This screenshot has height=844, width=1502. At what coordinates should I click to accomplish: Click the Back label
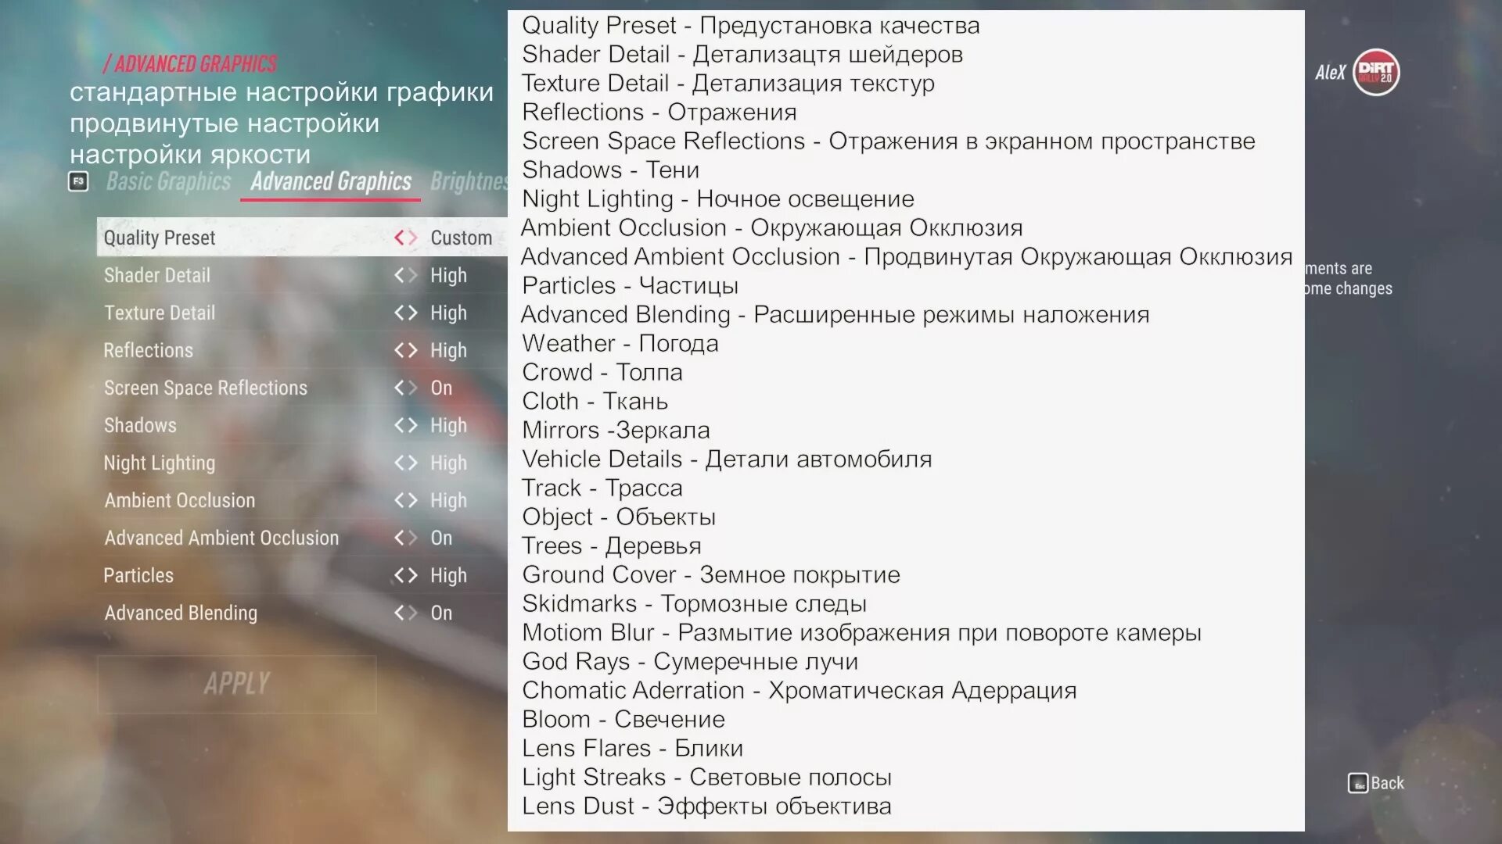[1386, 783]
